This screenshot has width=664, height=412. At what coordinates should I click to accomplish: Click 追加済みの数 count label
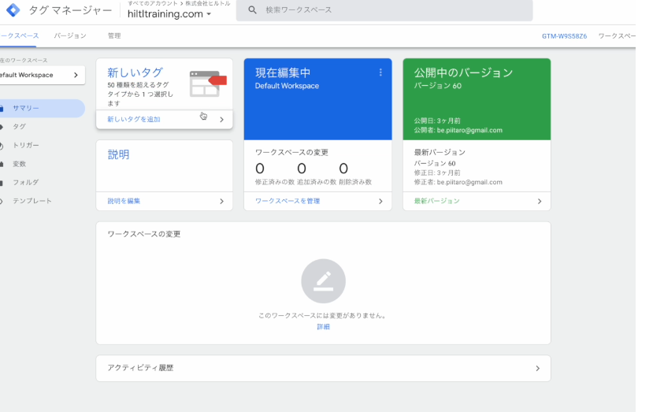(x=317, y=182)
